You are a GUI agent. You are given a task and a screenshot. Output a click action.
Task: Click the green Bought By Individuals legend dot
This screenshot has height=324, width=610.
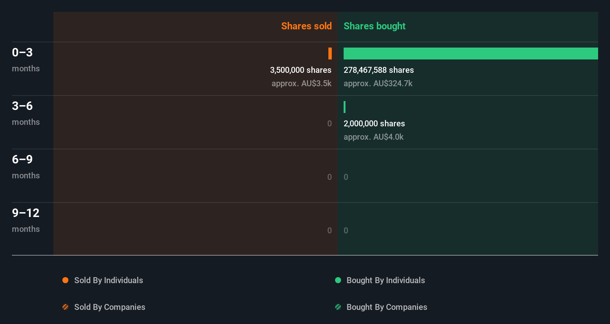(338, 280)
